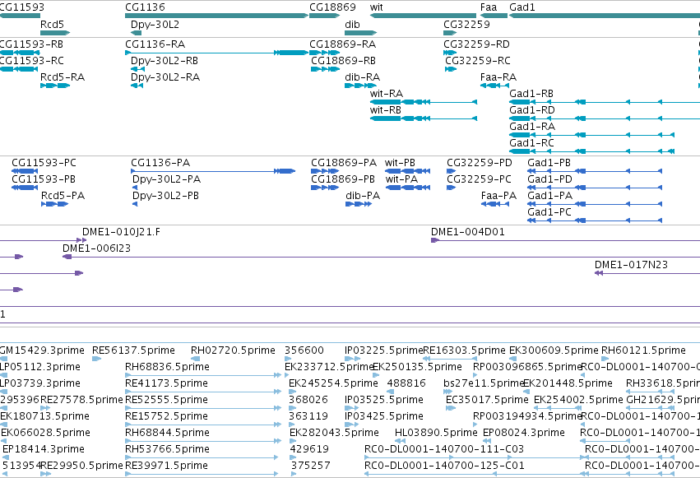The height and width of the screenshot is (478, 700).
Task: Click the Faa-PA protein label
Action: click(x=498, y=196)
